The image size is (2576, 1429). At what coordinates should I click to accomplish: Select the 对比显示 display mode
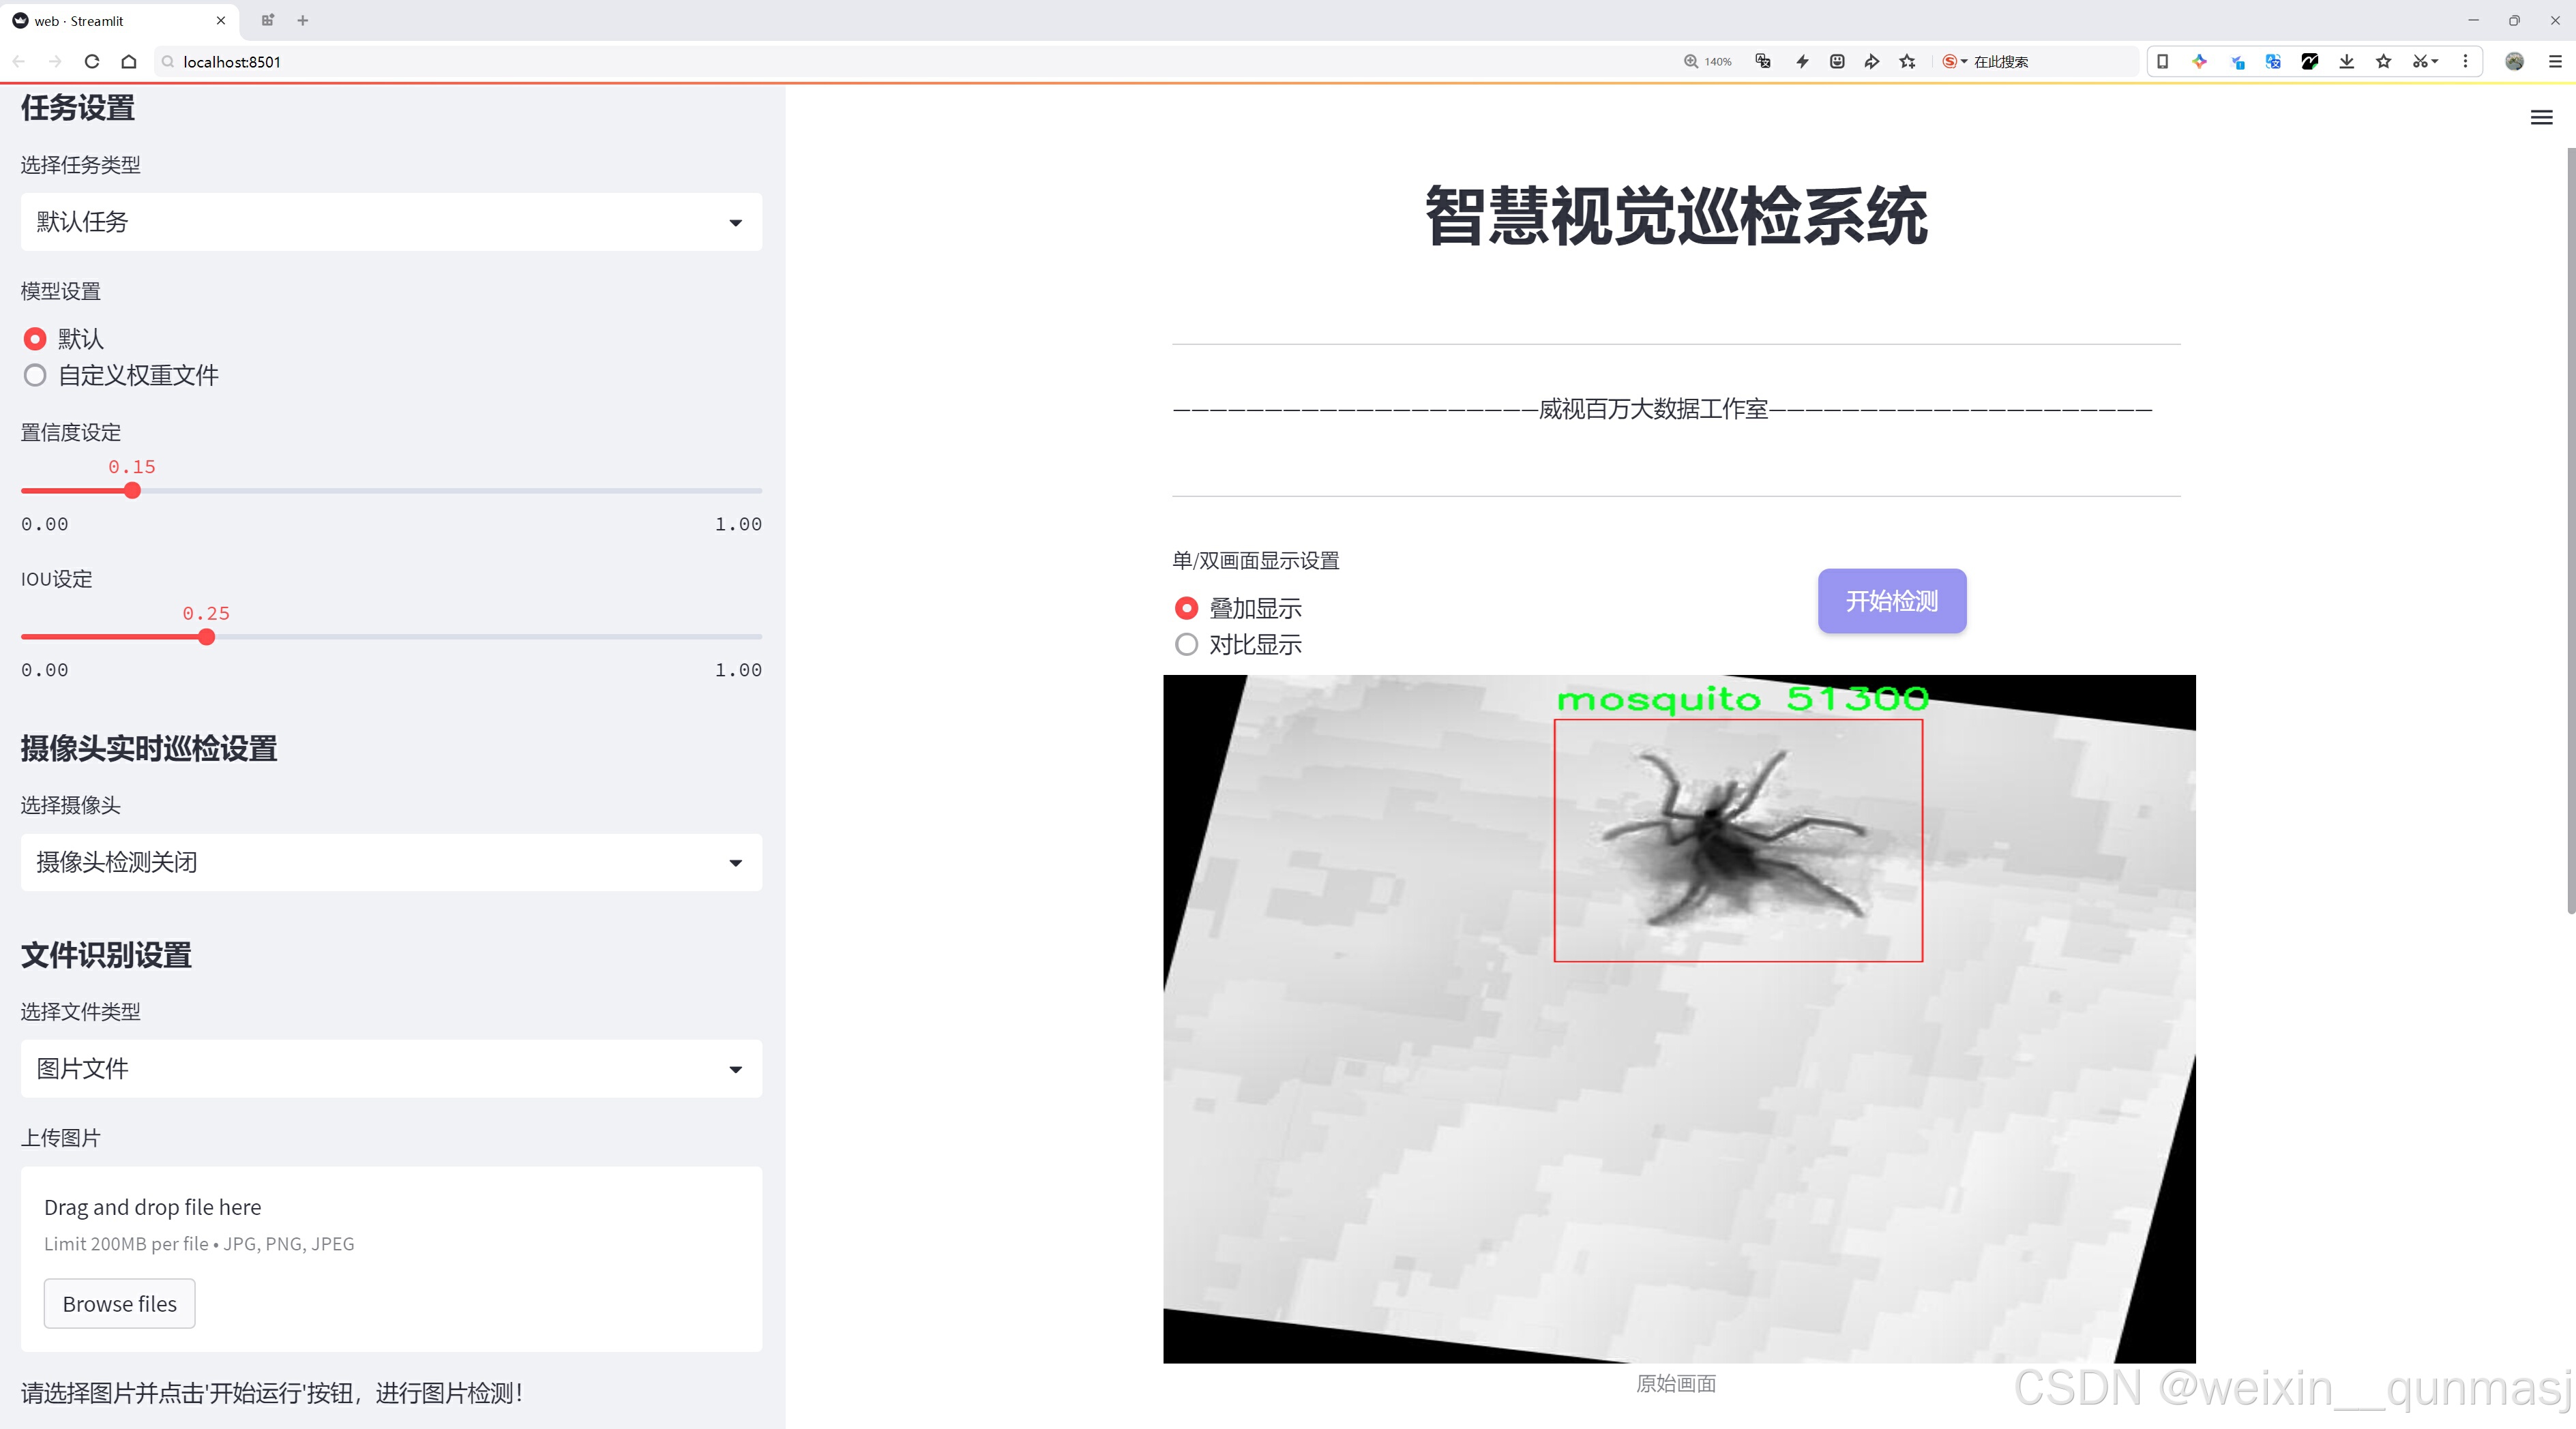[1186, 646]
